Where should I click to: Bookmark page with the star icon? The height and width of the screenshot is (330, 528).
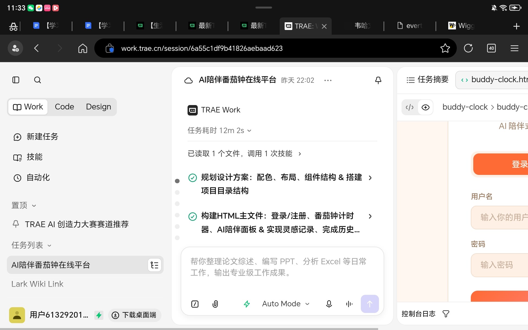[445, 48]
